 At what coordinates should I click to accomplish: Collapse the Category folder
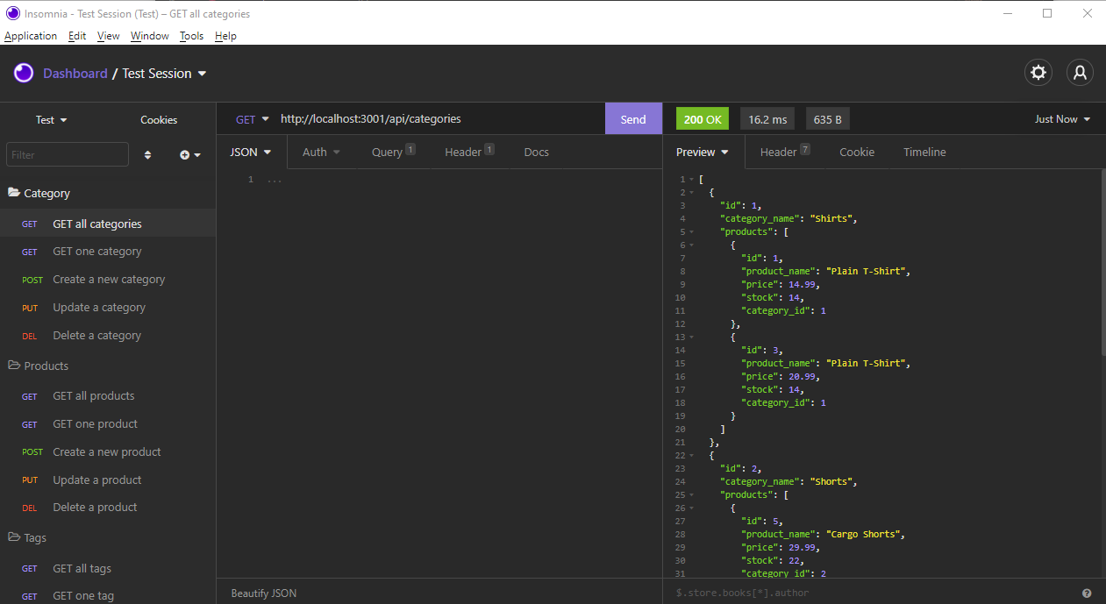[x=39, y=193]
